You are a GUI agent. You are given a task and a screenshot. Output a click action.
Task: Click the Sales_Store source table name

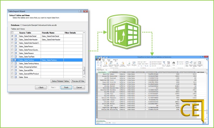pos(23,77)
